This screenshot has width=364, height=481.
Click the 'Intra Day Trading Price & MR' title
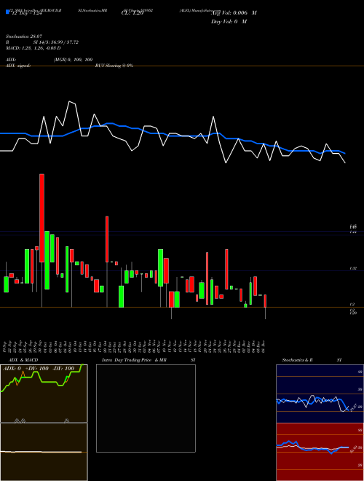coord(135,360)
